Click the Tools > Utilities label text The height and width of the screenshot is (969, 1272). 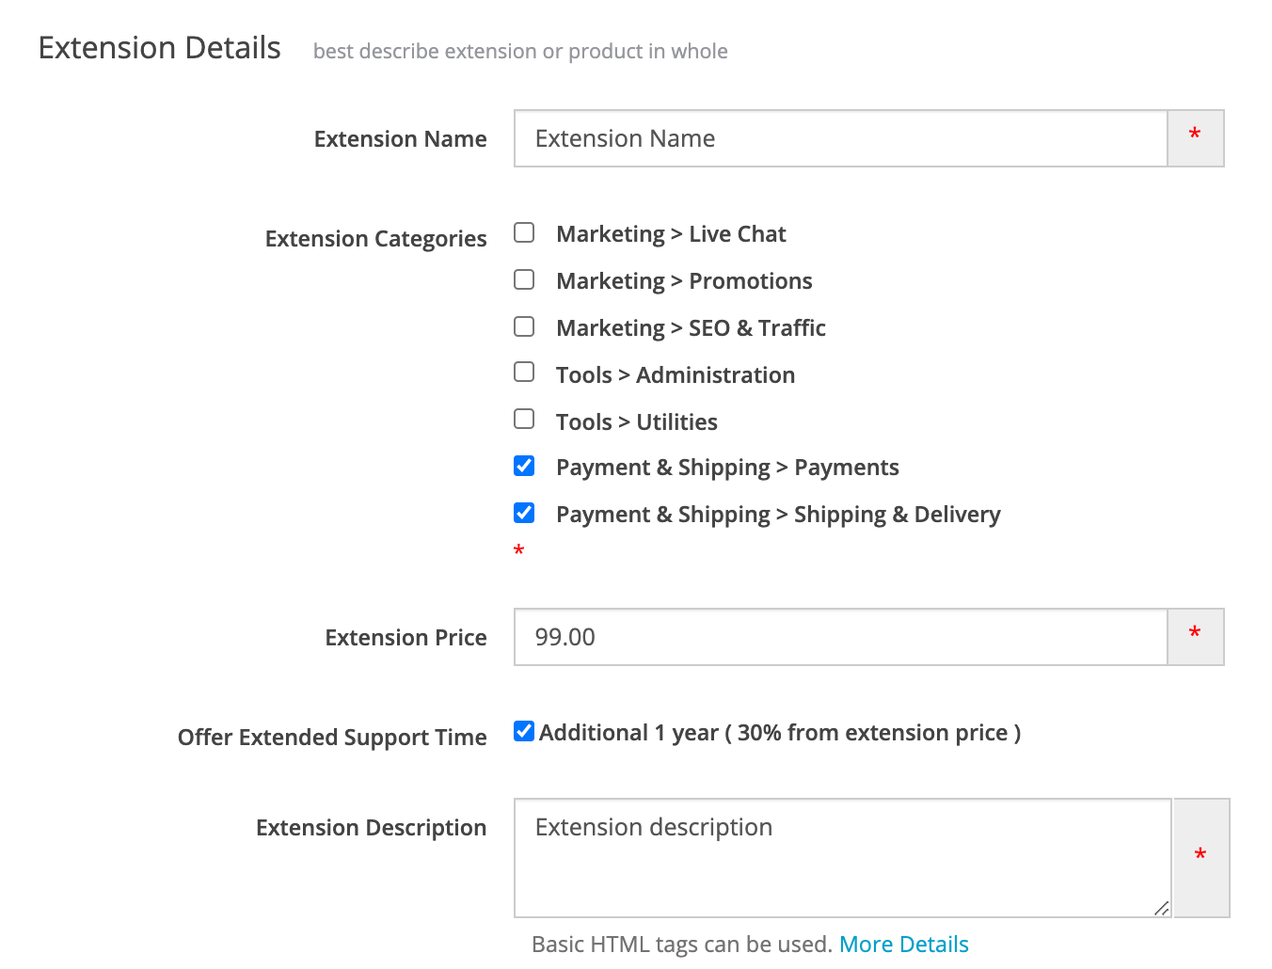[x=637, y=422]
